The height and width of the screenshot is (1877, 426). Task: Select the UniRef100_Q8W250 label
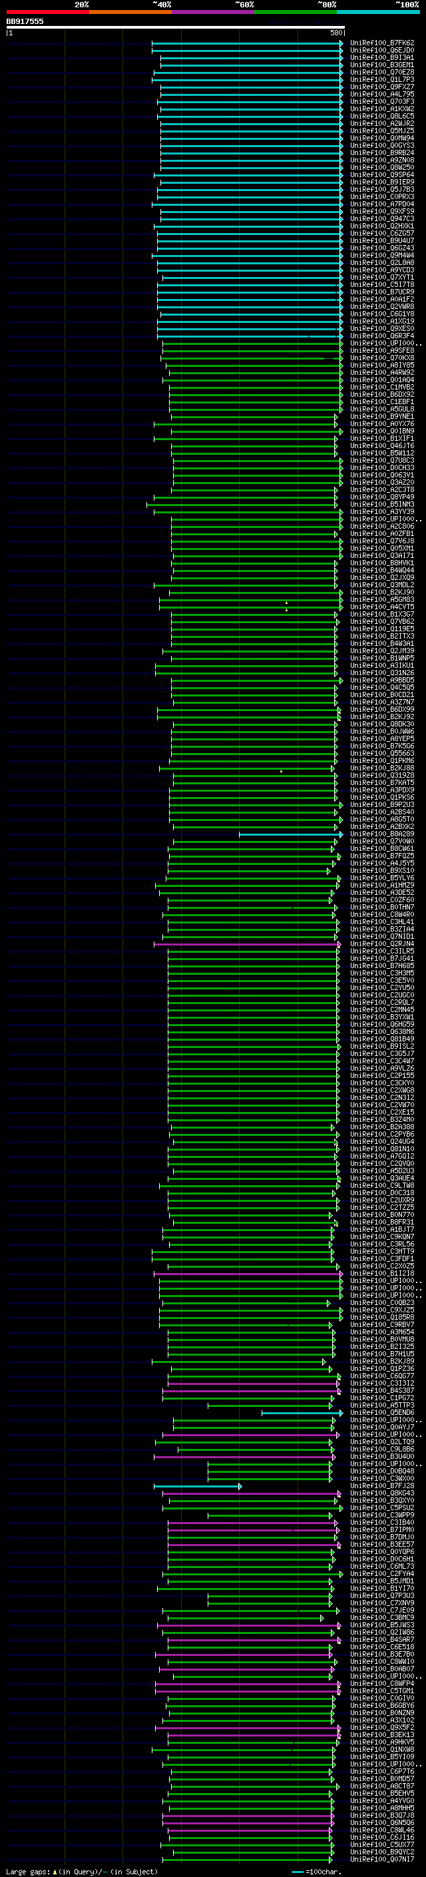click(x=382, y=168)
